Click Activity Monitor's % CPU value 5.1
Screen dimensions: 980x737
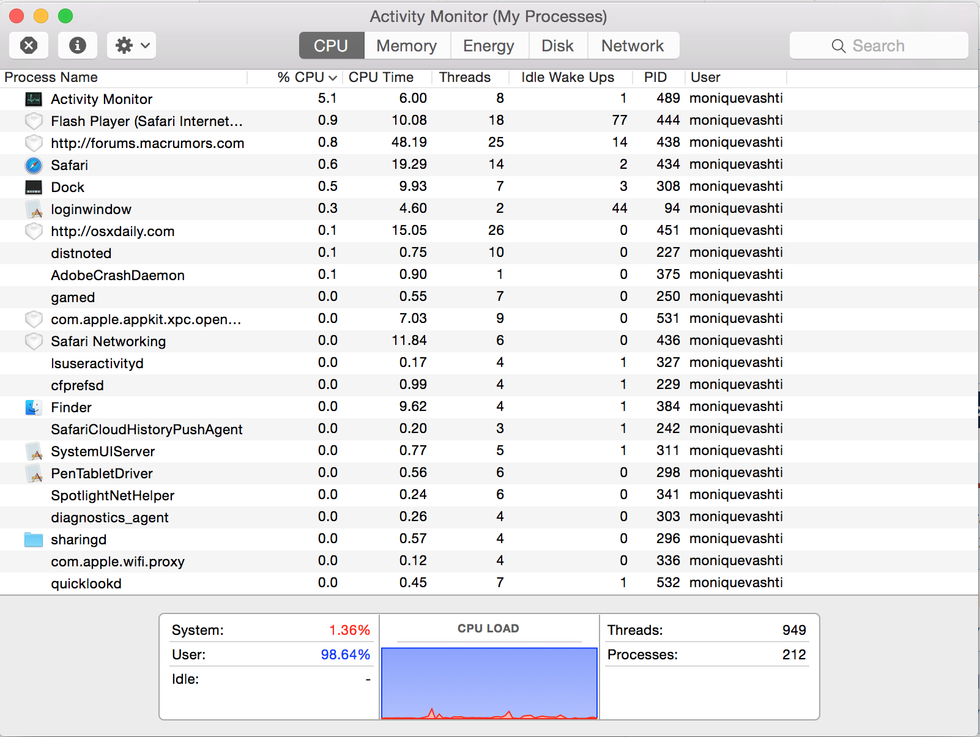327,98
